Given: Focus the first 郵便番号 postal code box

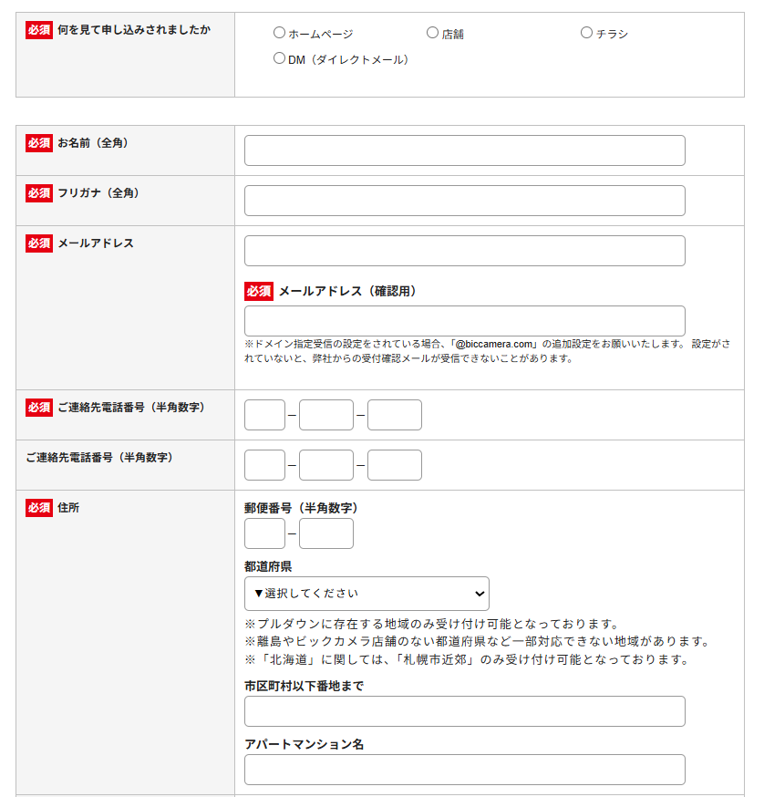Looking at the screenshot, I should pos(264,533).
